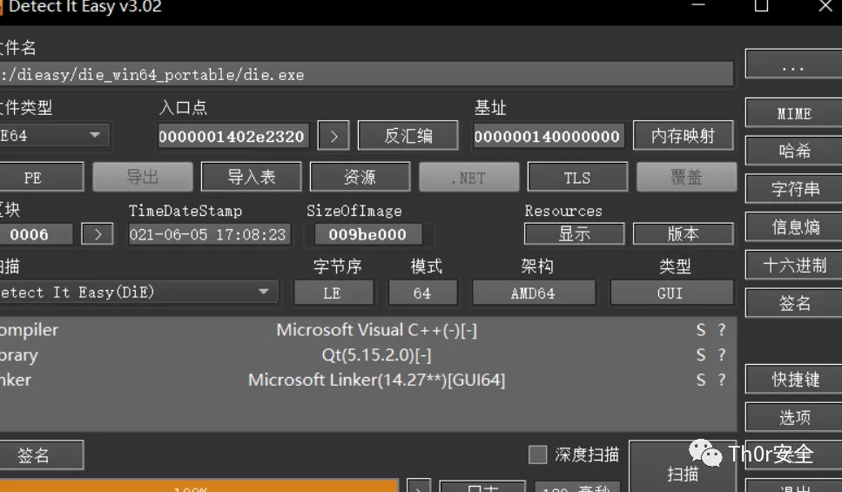Expand the file type PE64 dropdown
842x492 pixels.
coord(54,135)
